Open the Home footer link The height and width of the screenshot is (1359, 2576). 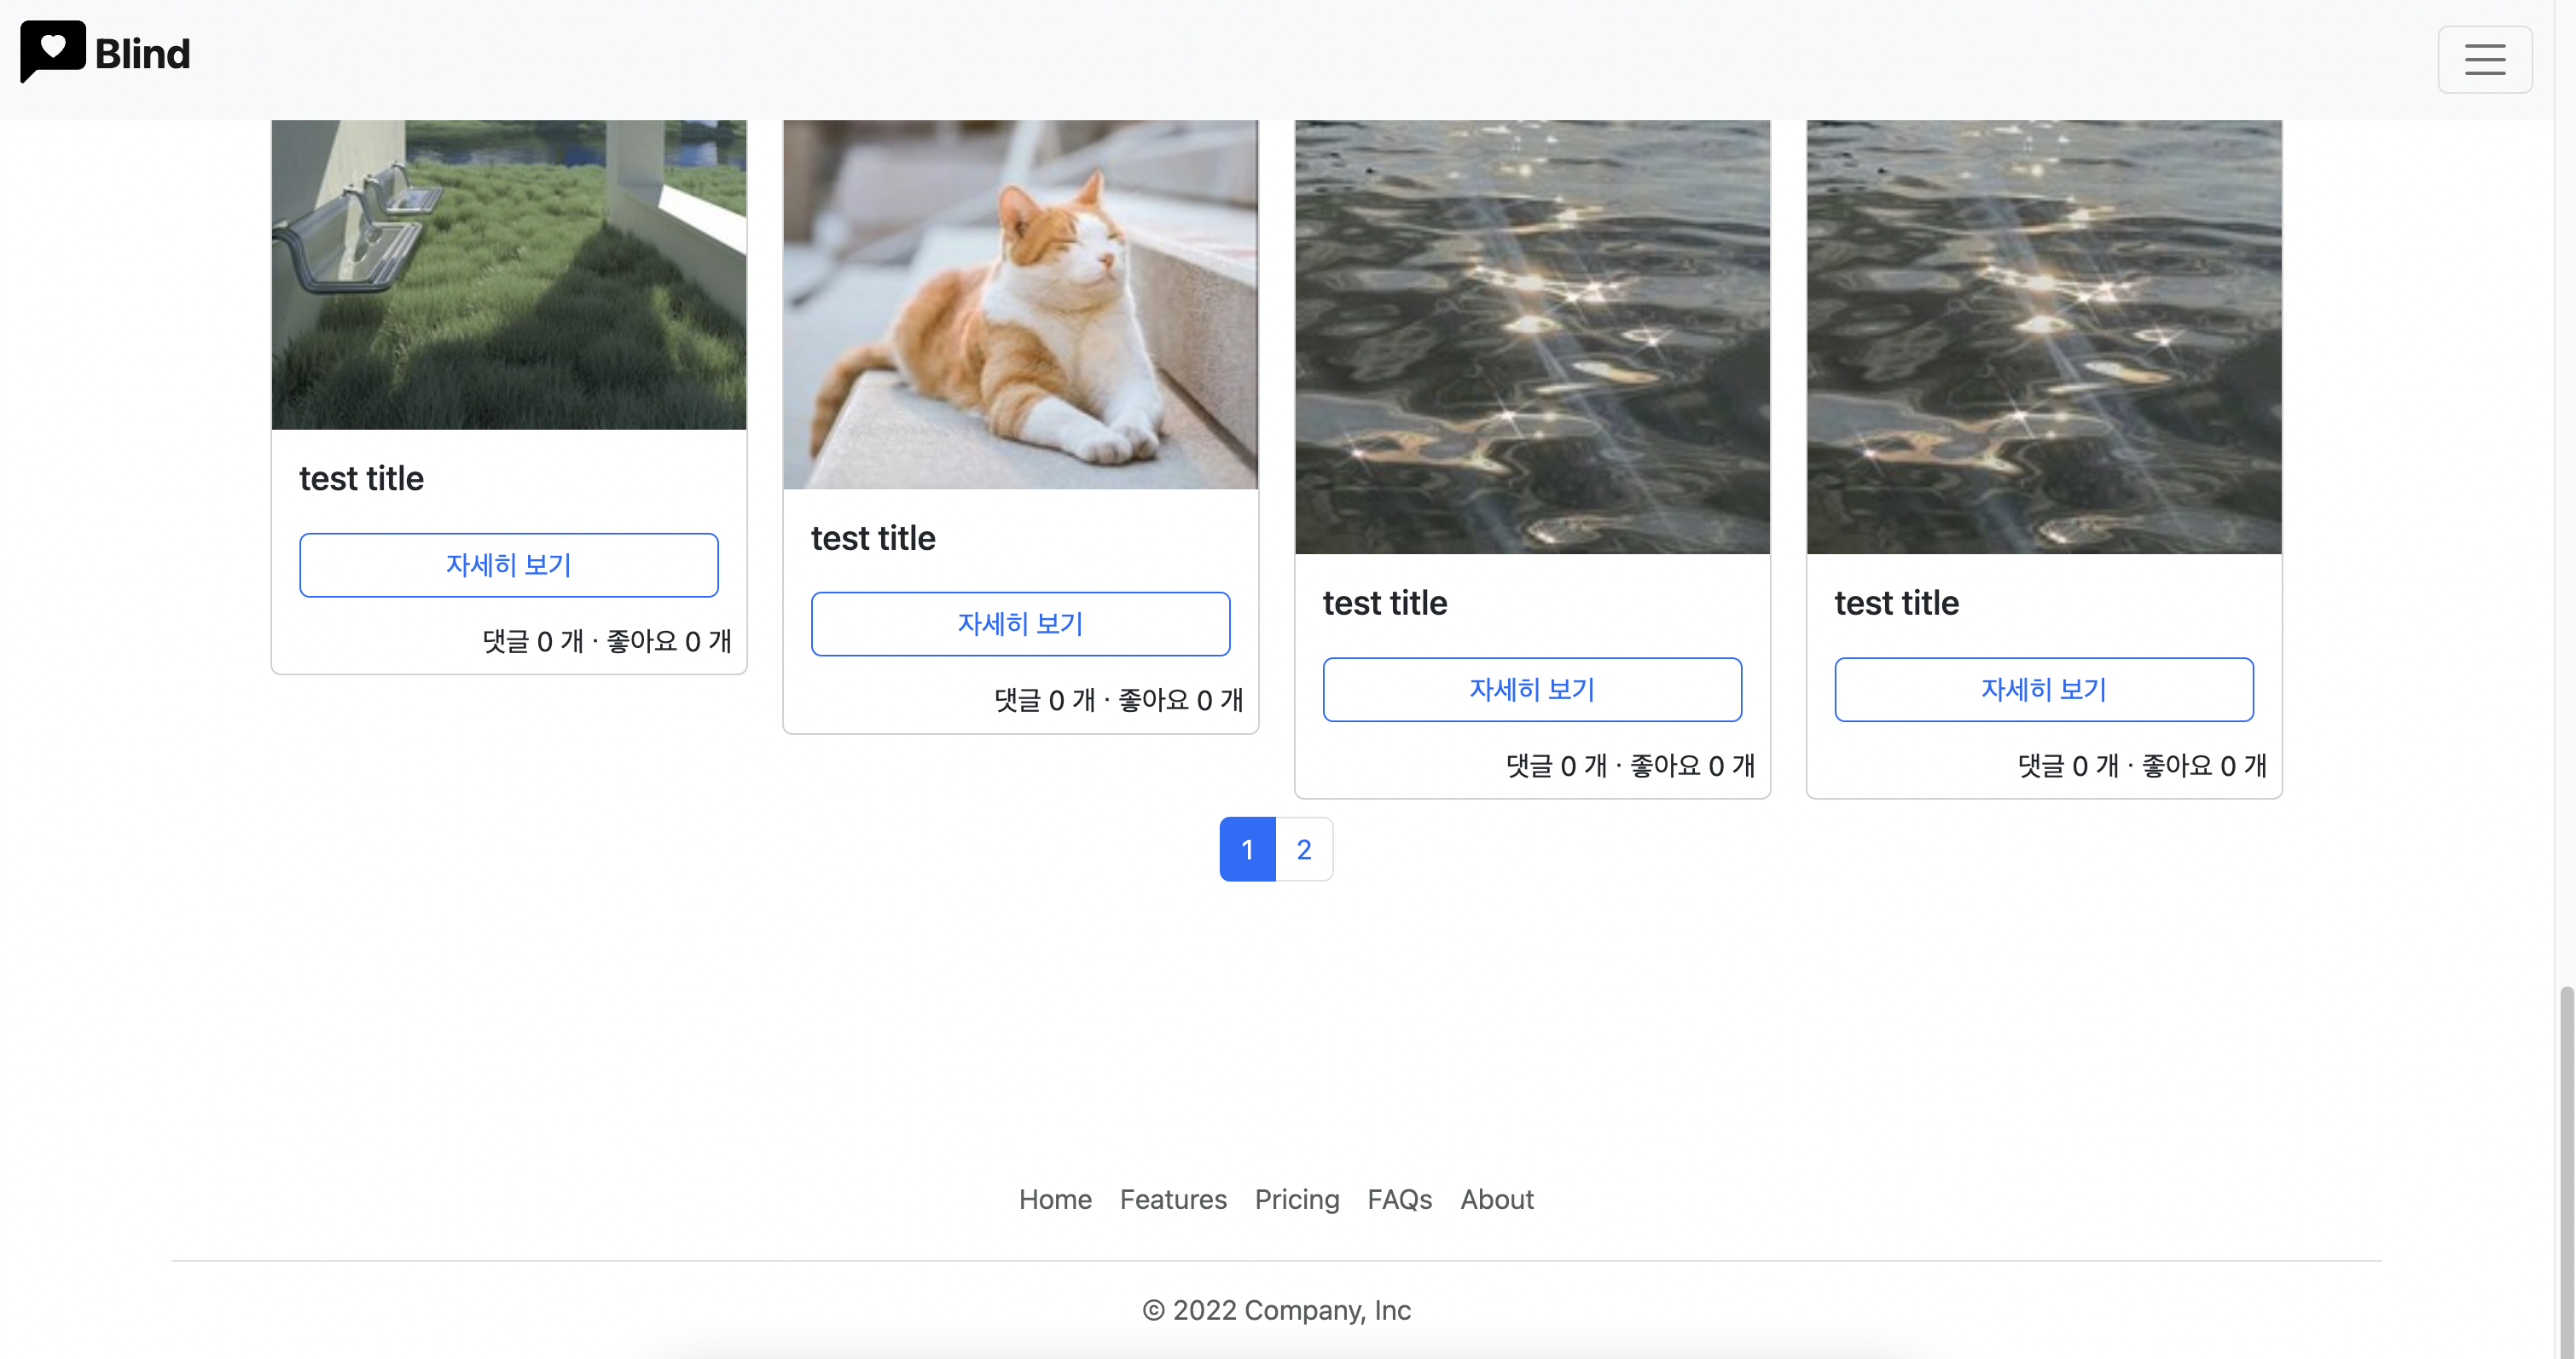(x=1055, y=1199)
